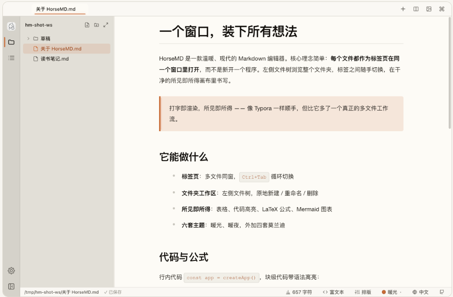Viewport: 453px width, 297px height.
Task: Click the bold 标签页 list item text
Action: coord(190,176)
